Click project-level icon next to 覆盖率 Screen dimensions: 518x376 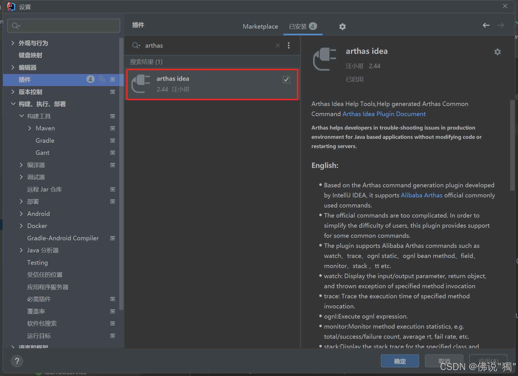(113, 311)
